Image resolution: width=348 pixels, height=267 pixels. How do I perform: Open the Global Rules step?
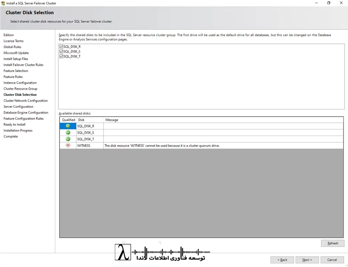tap(12, 47)
